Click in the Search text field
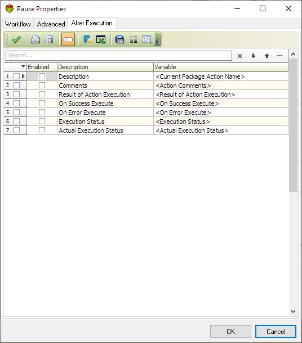 click(119, 56)
